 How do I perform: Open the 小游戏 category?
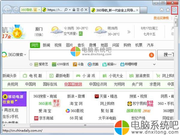[85, 76]
